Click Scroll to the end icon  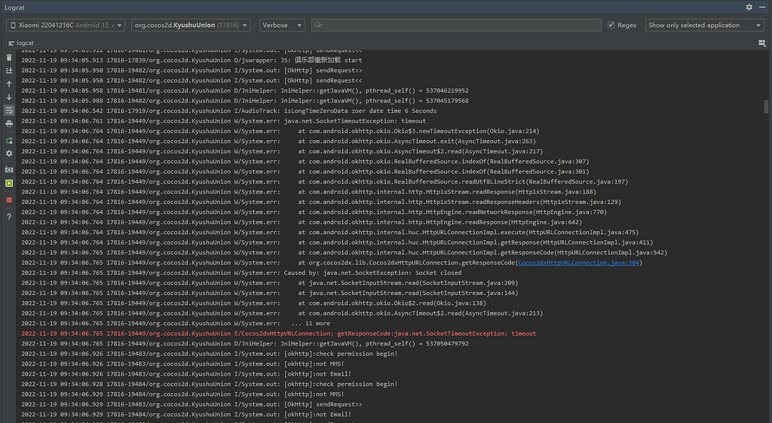(9, 71)
